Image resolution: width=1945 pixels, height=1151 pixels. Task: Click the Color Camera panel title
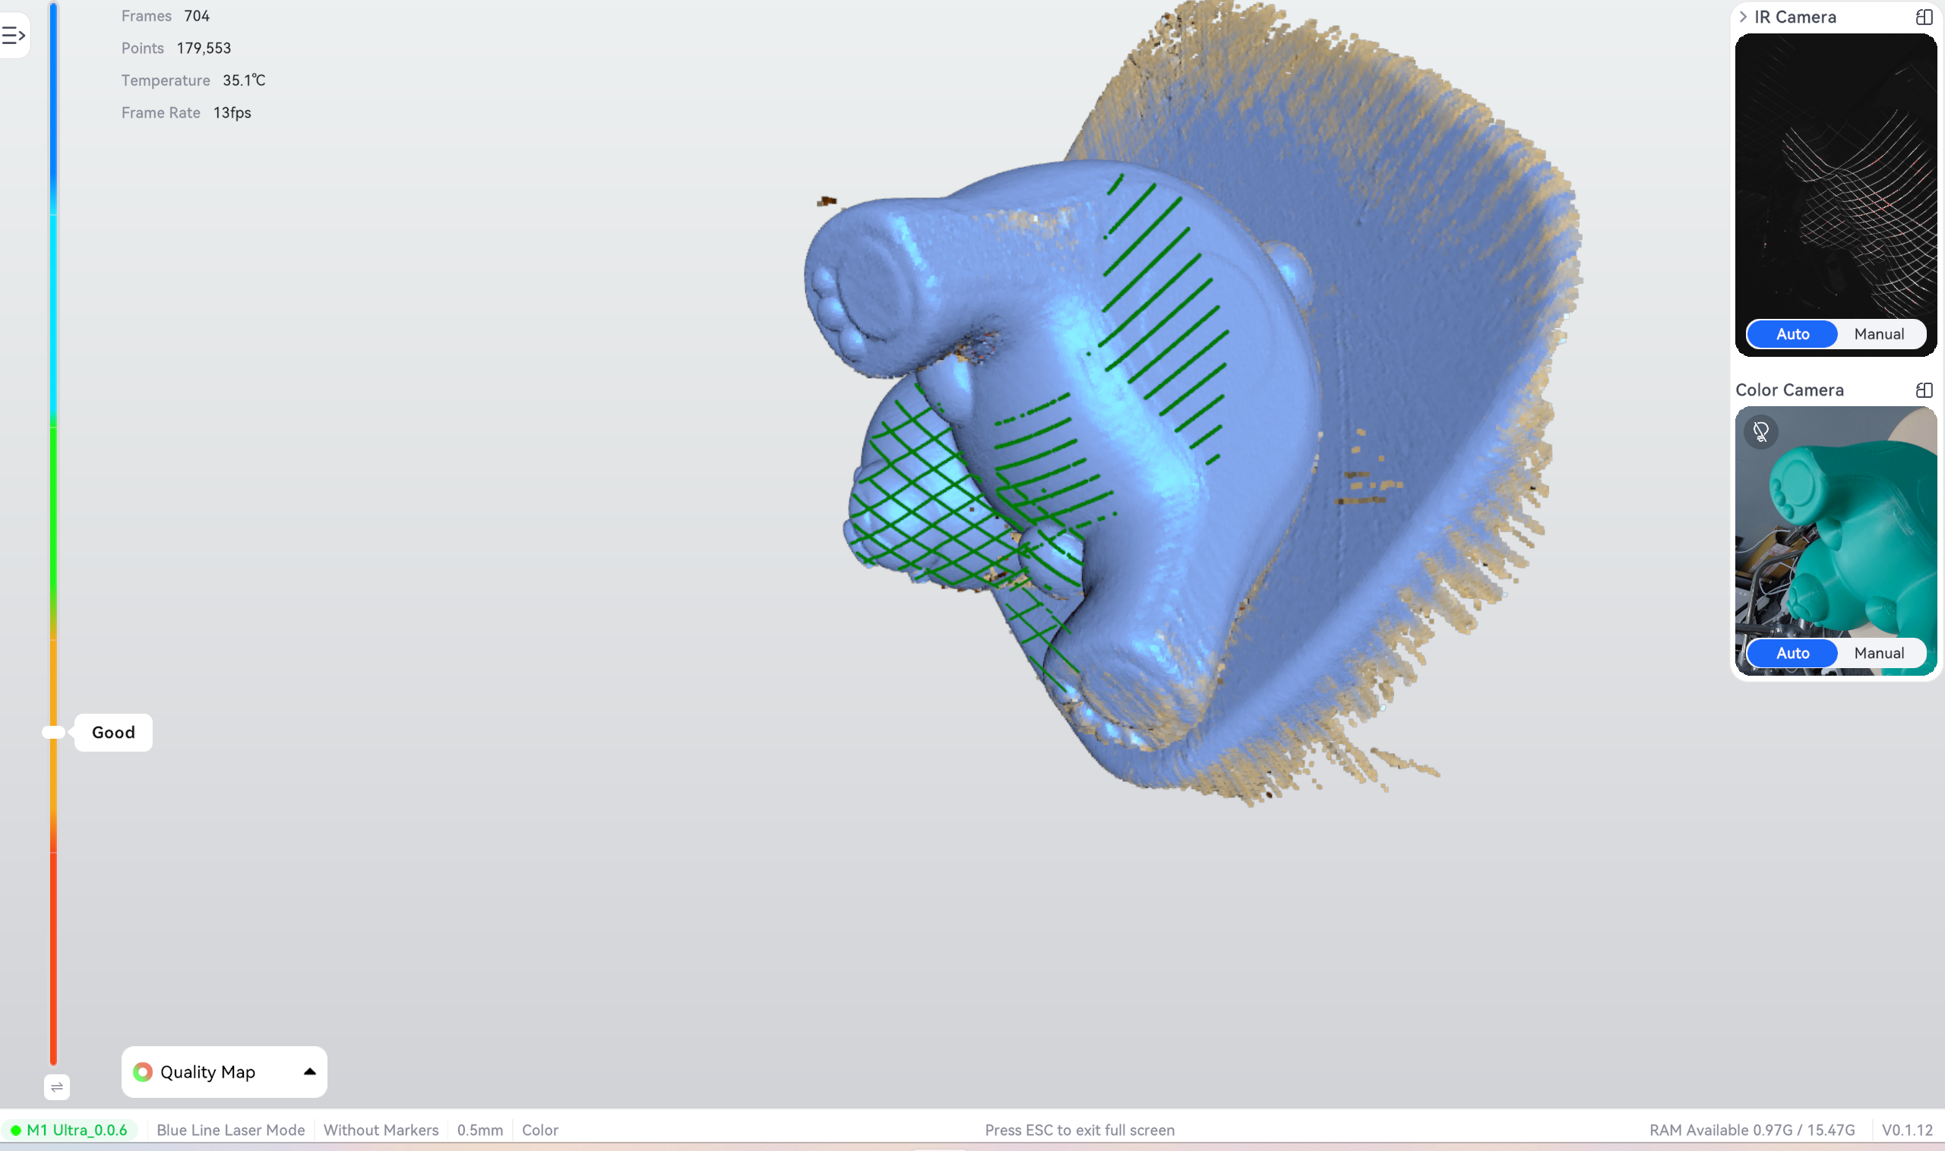coord(1789,390)
